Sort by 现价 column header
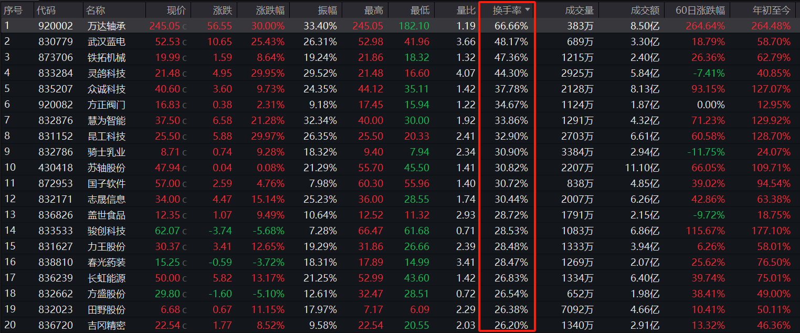 (x=176, y=10)
